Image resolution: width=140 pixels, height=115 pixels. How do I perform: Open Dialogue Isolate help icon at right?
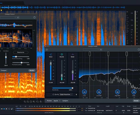(x=139, y=50)
